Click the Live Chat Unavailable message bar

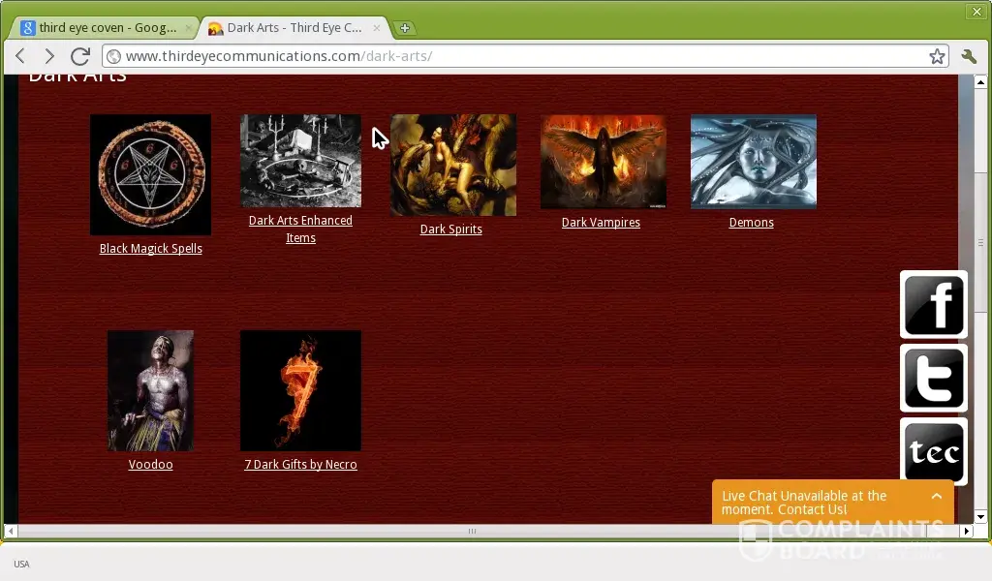(832, 502)
